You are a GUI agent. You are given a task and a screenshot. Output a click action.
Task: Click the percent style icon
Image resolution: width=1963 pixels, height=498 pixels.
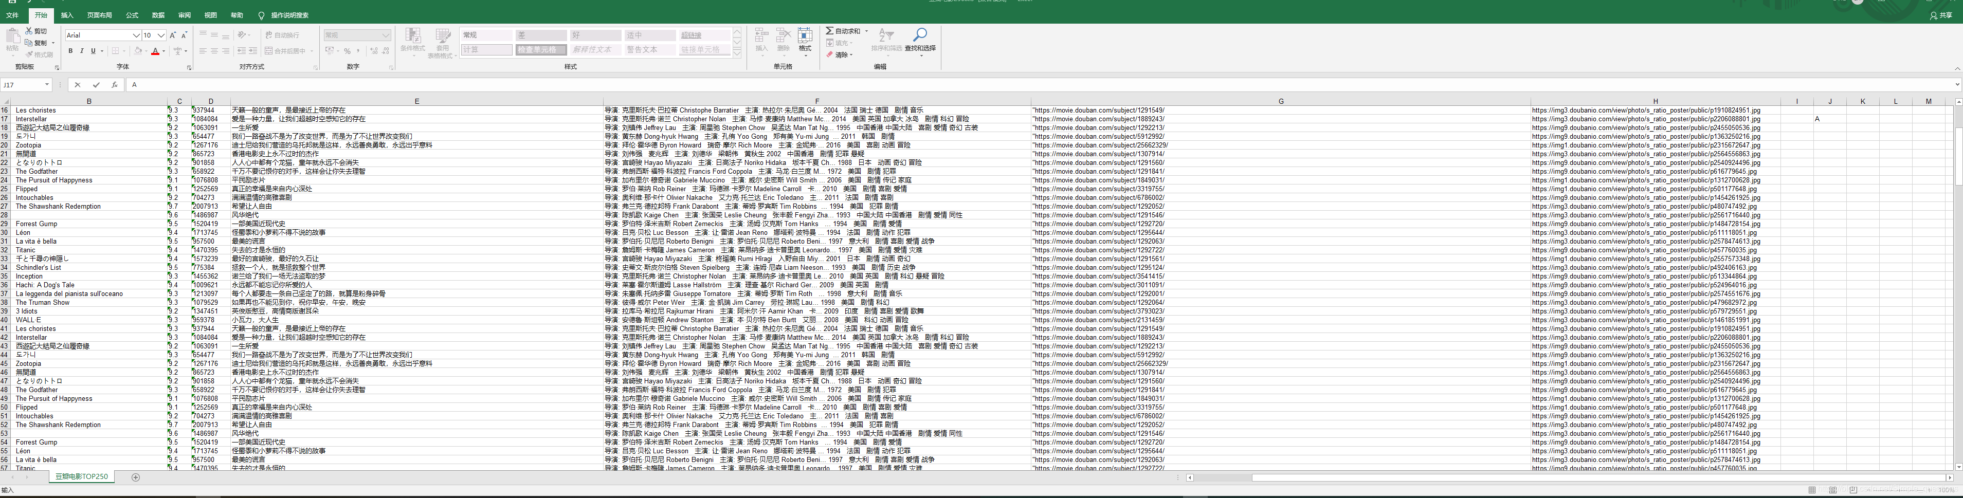click(x=347, y=51)
